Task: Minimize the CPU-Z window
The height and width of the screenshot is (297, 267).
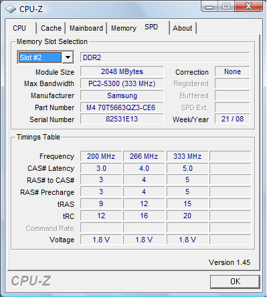Action: 209,7
